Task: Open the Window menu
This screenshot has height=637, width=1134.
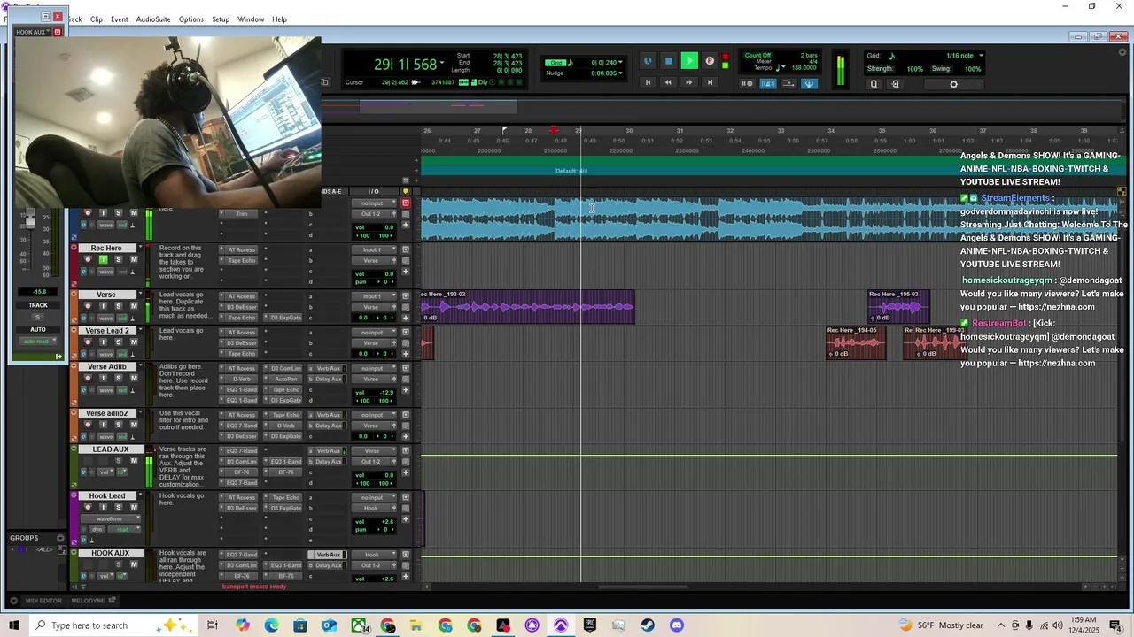Action: 251,19
